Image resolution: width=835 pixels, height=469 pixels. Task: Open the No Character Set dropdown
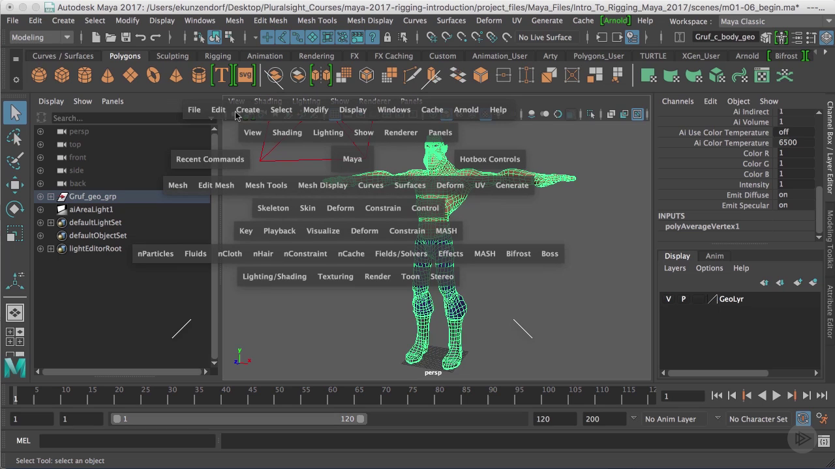(x=758, y=419)
